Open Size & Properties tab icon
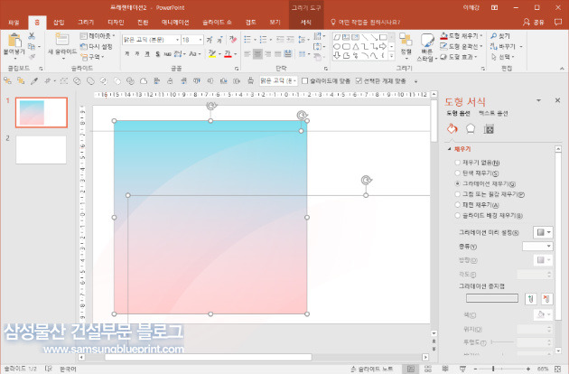The image size is (569, 374). [489, 128]
